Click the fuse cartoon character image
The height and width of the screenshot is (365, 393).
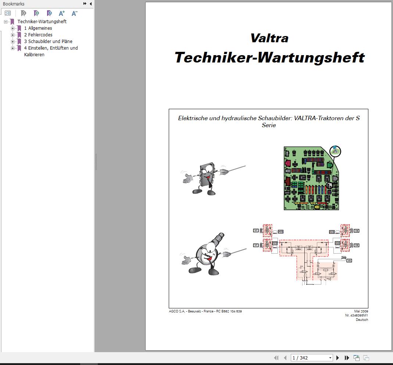point(212,179)
